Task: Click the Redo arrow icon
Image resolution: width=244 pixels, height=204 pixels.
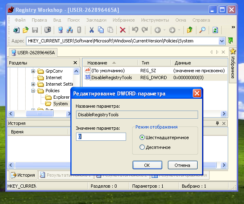Action: (144, 30)
